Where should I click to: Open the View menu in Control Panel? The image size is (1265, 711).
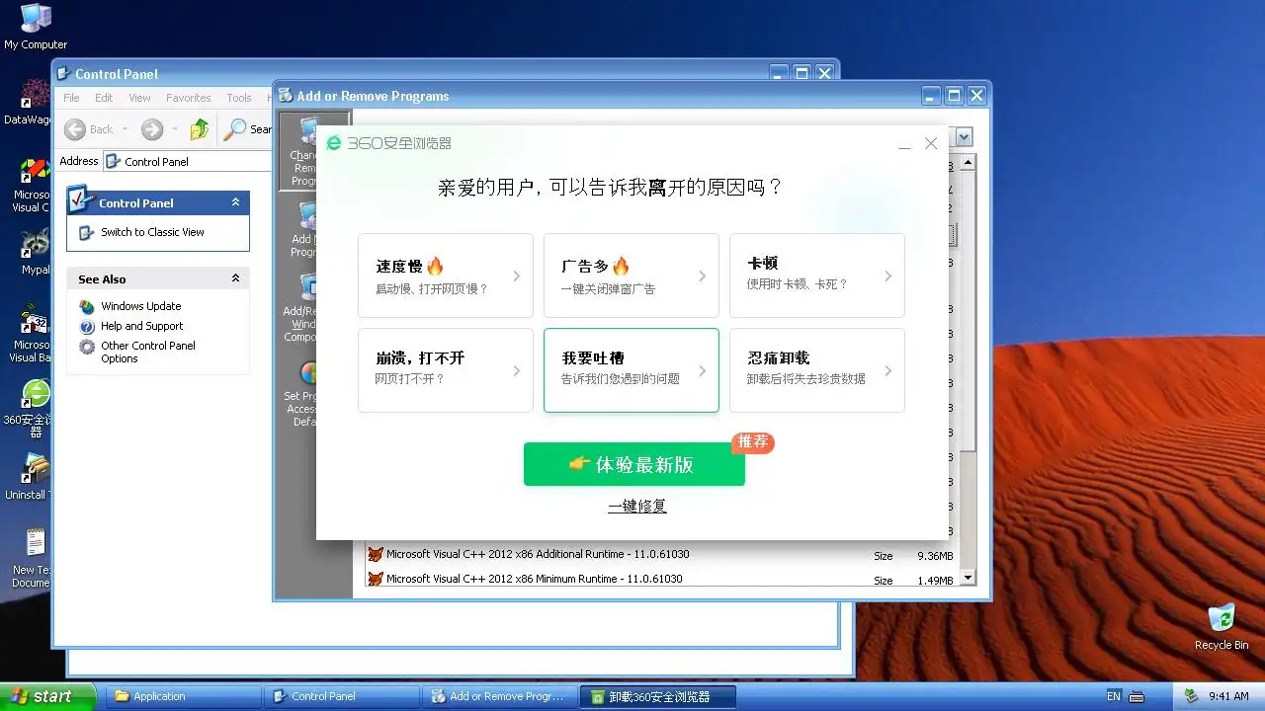pos(139,98)
